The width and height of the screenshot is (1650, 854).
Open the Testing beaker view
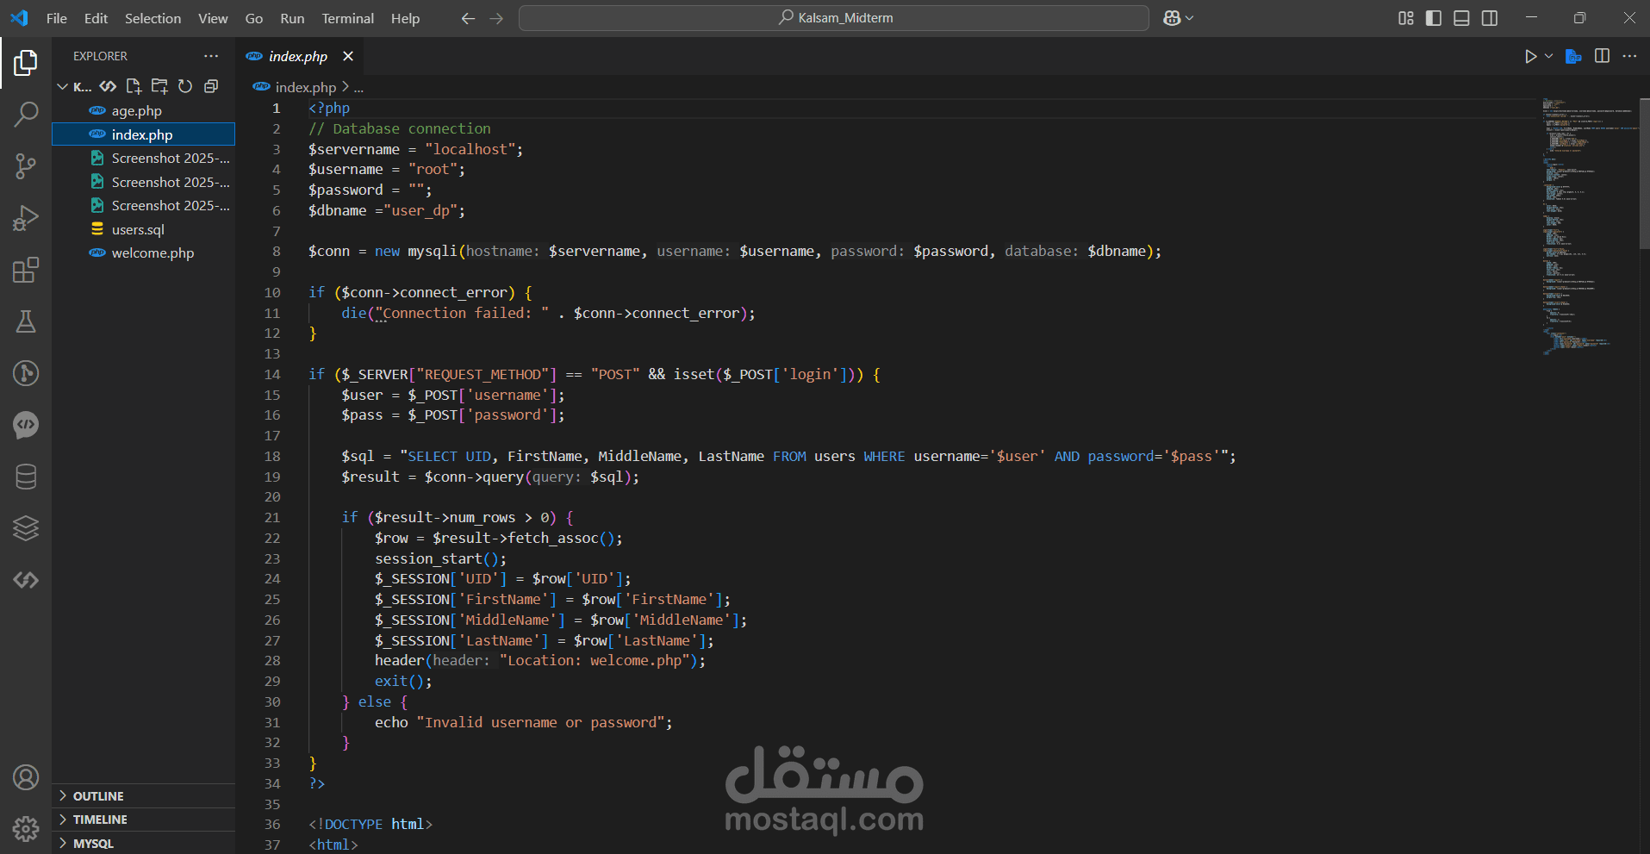(x=26, y=321)
